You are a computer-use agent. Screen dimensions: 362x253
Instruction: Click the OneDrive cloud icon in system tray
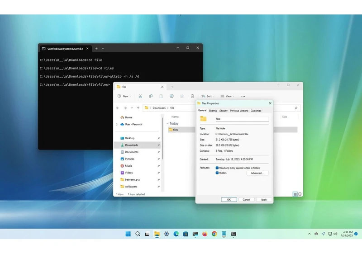click(316, 234)
